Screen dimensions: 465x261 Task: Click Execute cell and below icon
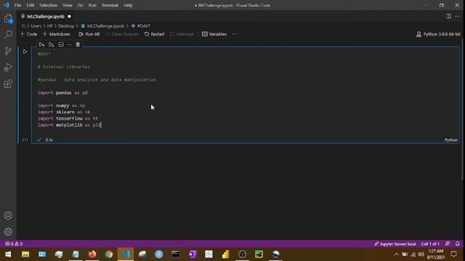(x=51, y=44)
